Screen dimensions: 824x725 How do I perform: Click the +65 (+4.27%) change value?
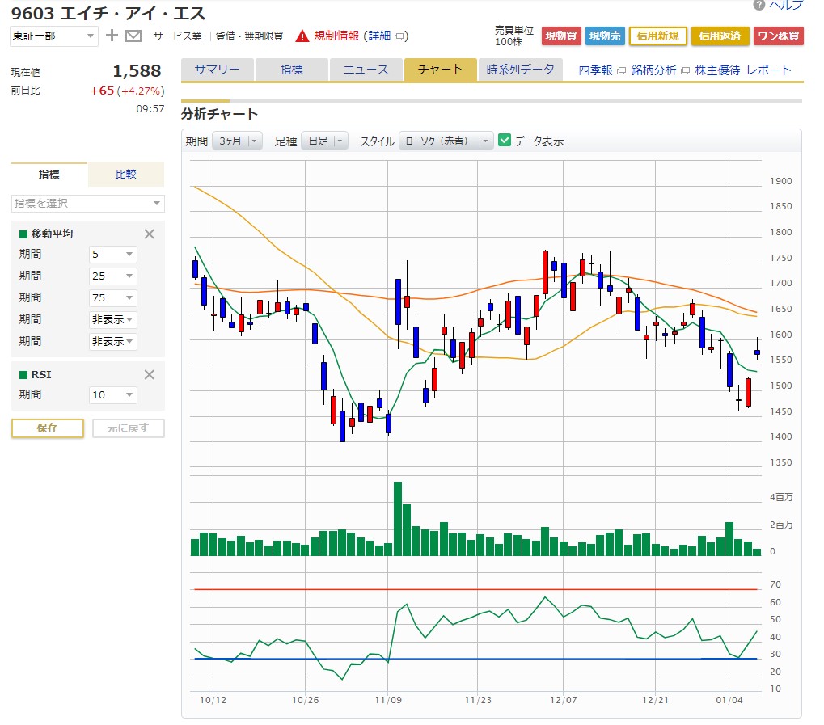(127, 91)
